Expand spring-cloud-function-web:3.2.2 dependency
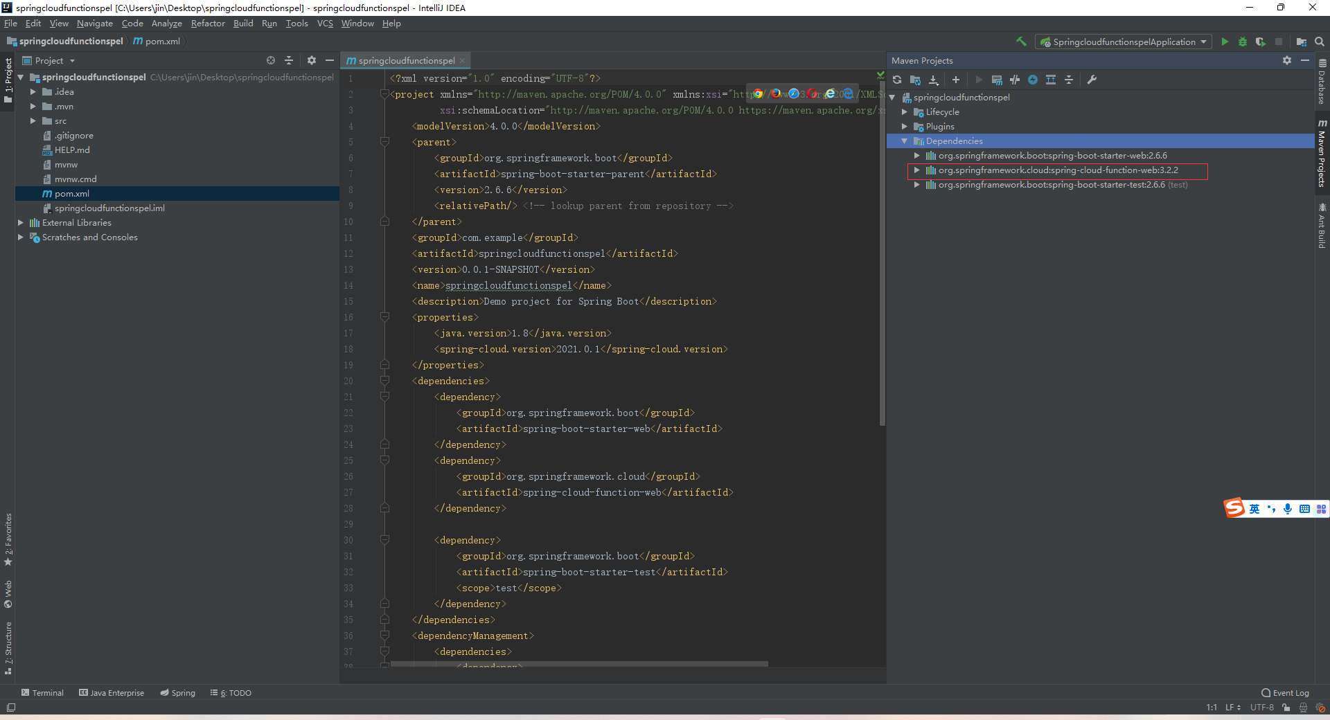The height and width of the screenshot is (720, 1330). point(916,170)
